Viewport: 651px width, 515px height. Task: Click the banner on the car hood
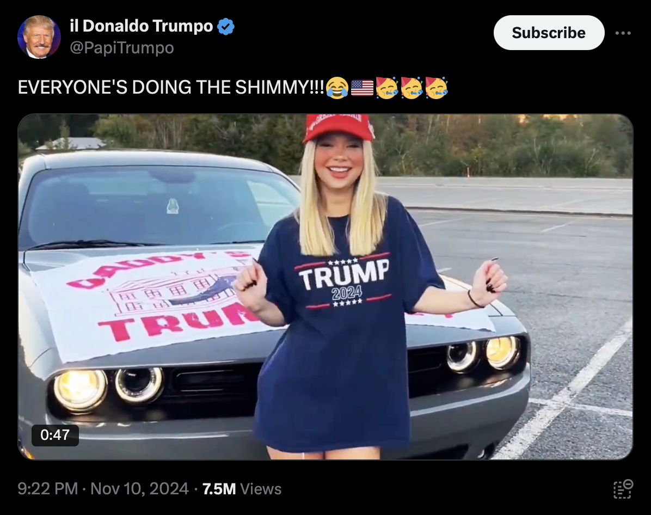point(150,303)
